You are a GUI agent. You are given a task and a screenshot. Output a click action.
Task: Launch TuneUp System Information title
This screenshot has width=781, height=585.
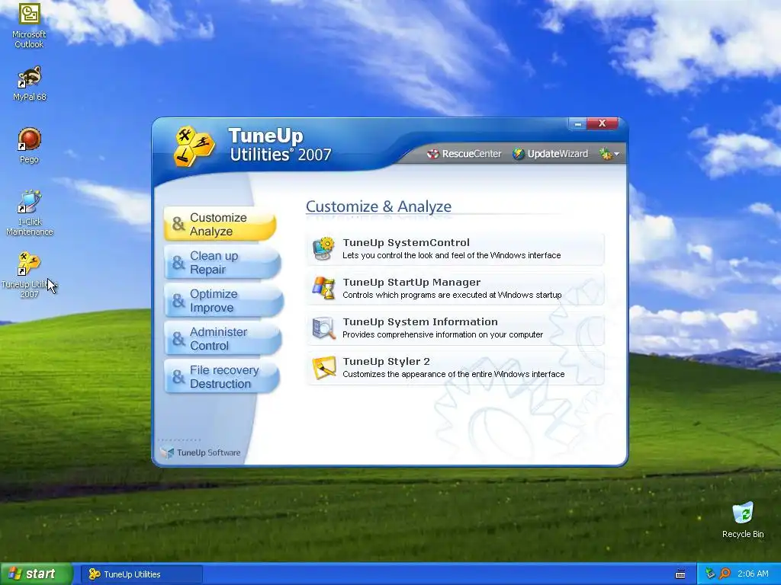pyautogui.click(x=420, y=322)
